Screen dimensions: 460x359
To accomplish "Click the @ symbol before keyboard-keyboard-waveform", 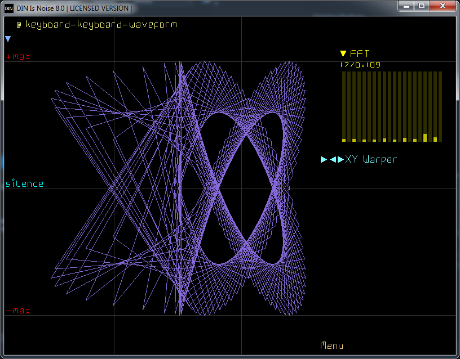I will pyautogui.click(x=19, y=25).
